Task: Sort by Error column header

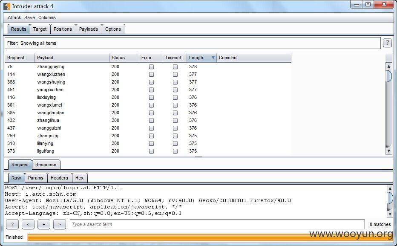Action: (151, 58)
